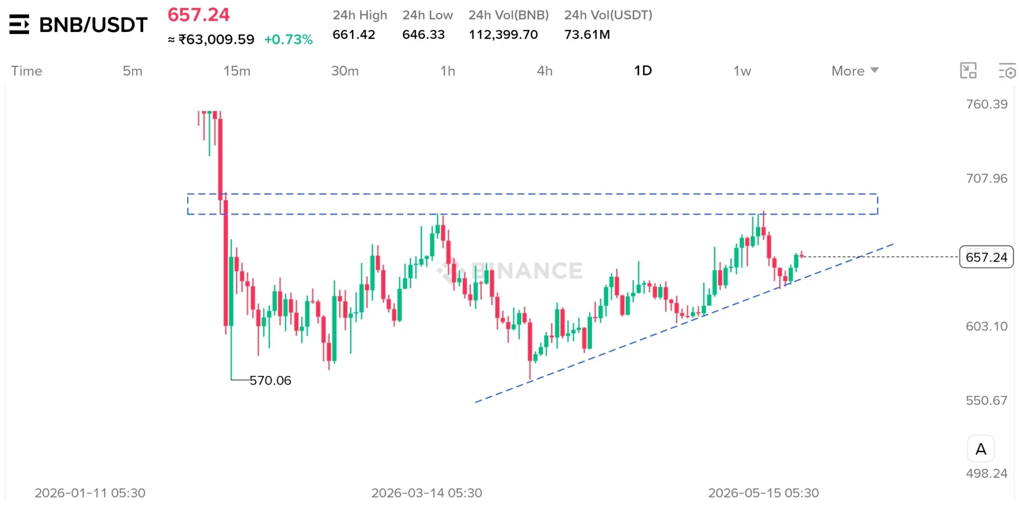Tap the BNB/USDT pair name

93,25
